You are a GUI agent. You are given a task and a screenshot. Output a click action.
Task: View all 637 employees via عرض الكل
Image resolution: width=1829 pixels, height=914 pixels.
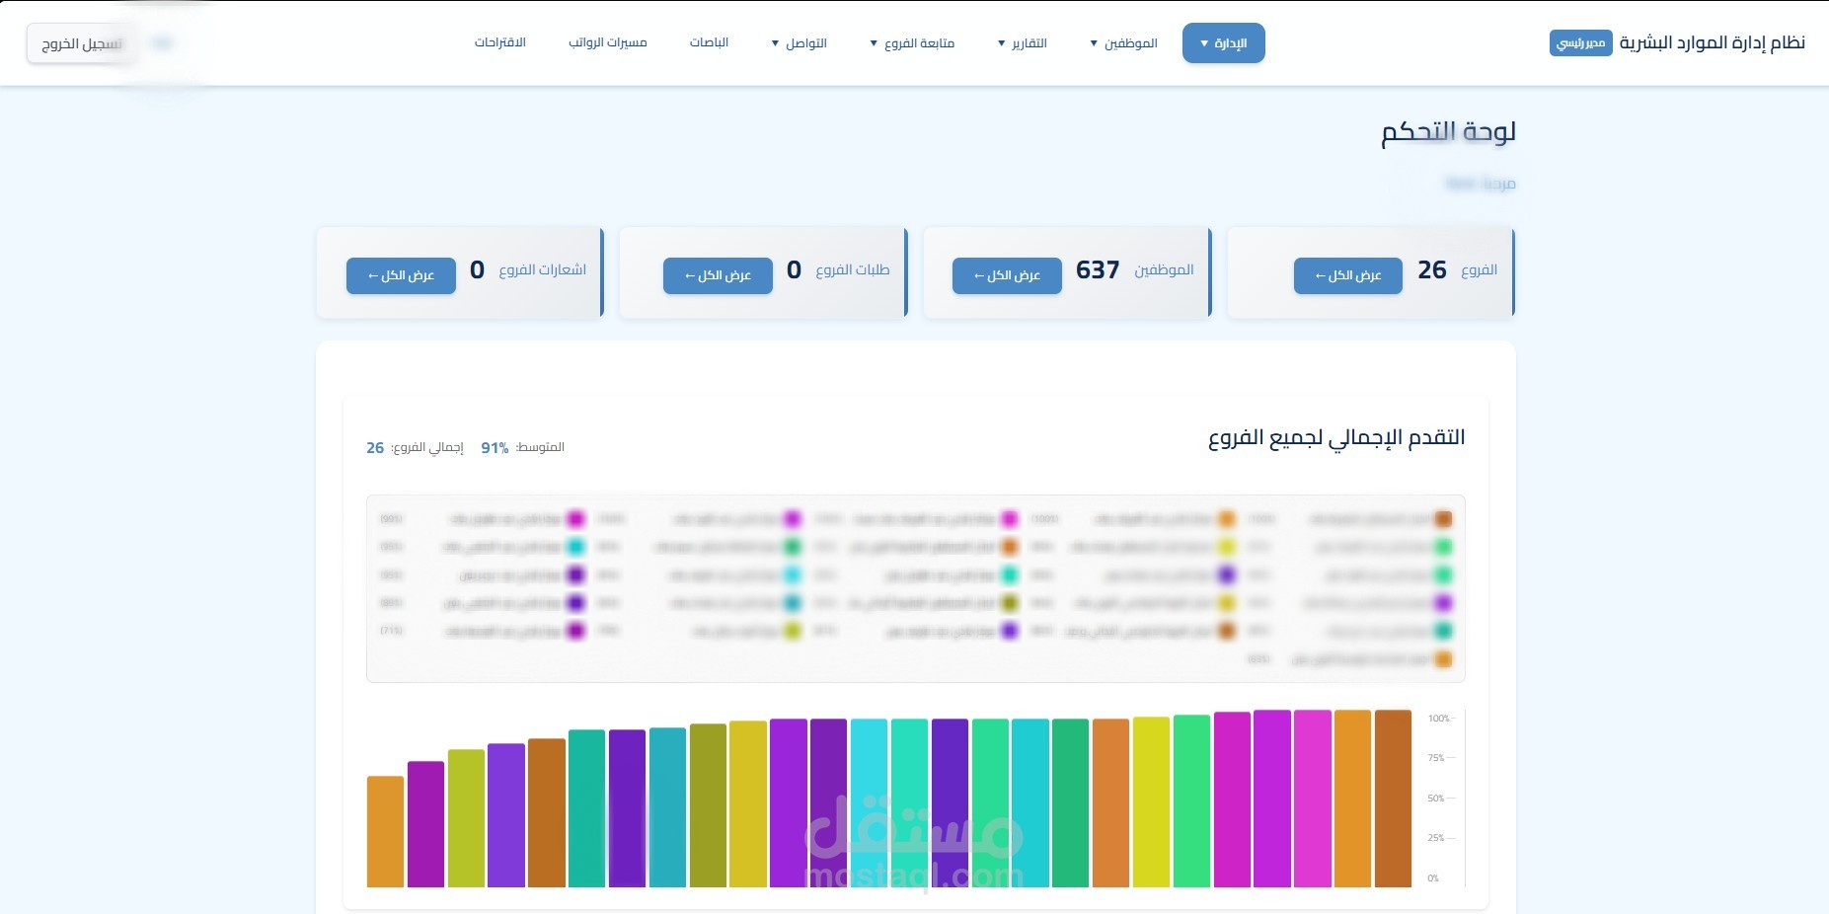1007,275
